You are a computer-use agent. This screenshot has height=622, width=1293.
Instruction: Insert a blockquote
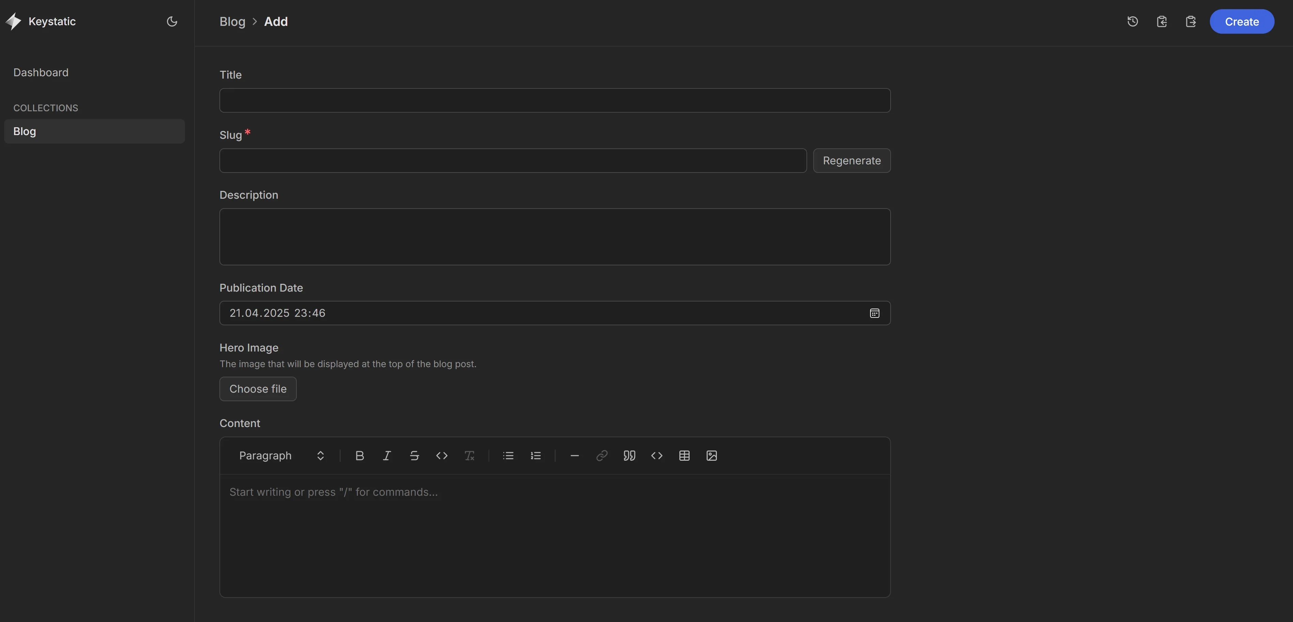click(x=629, y=456)
